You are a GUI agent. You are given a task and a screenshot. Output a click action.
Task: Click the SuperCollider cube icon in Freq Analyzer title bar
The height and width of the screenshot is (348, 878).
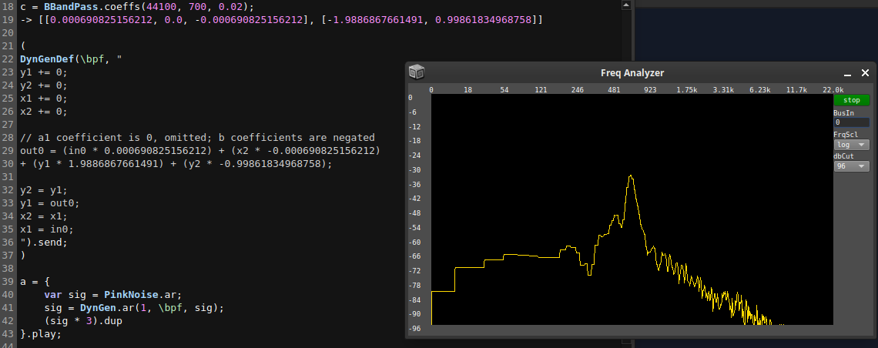point(417,72)
